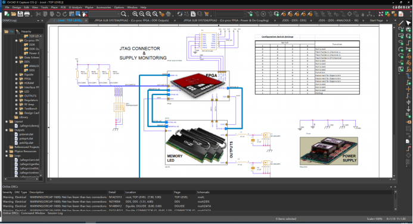Click the shopping cart icon in toolbar
This screenshot has height=224, width=413.
pos(206,14)
